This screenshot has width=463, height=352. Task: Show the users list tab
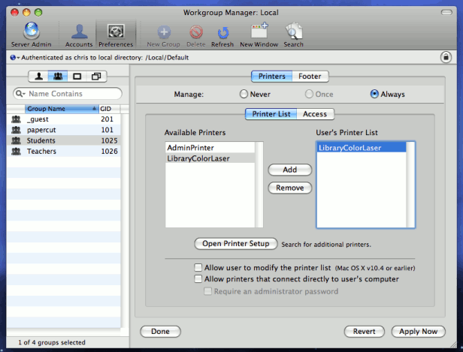pyautogui.click(x=38, y=77)
